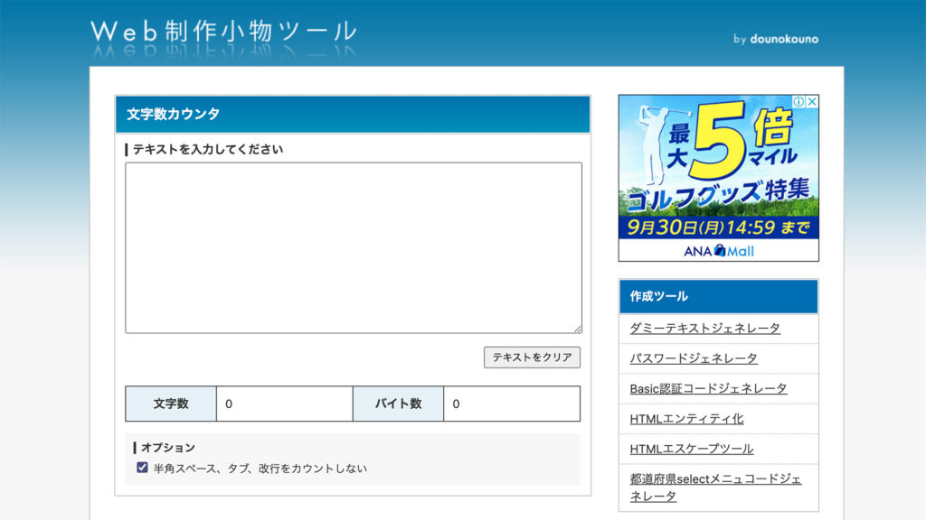The width and height of the screenshot is (926, 520).
Task: Click the Web制作小物ツール site title
Action: click(224, 32)
